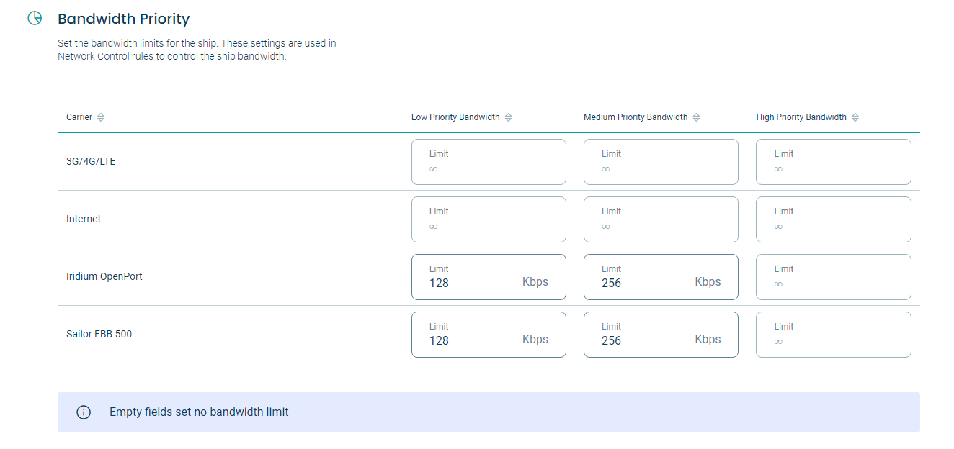This screenshot has height=449, width=954.
Task: Edit Internet high priority limit field
Action: 834,219
